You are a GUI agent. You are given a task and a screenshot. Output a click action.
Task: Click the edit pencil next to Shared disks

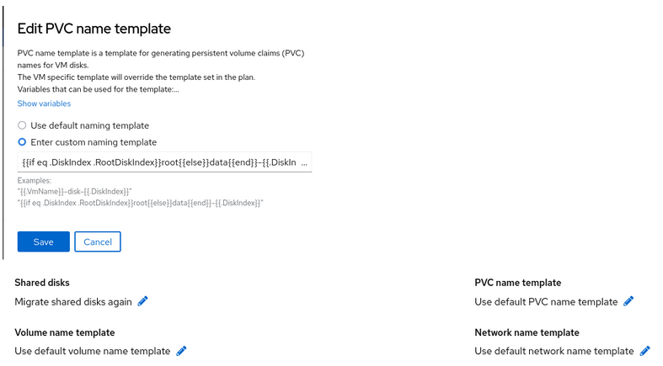(x=142, y=301)
